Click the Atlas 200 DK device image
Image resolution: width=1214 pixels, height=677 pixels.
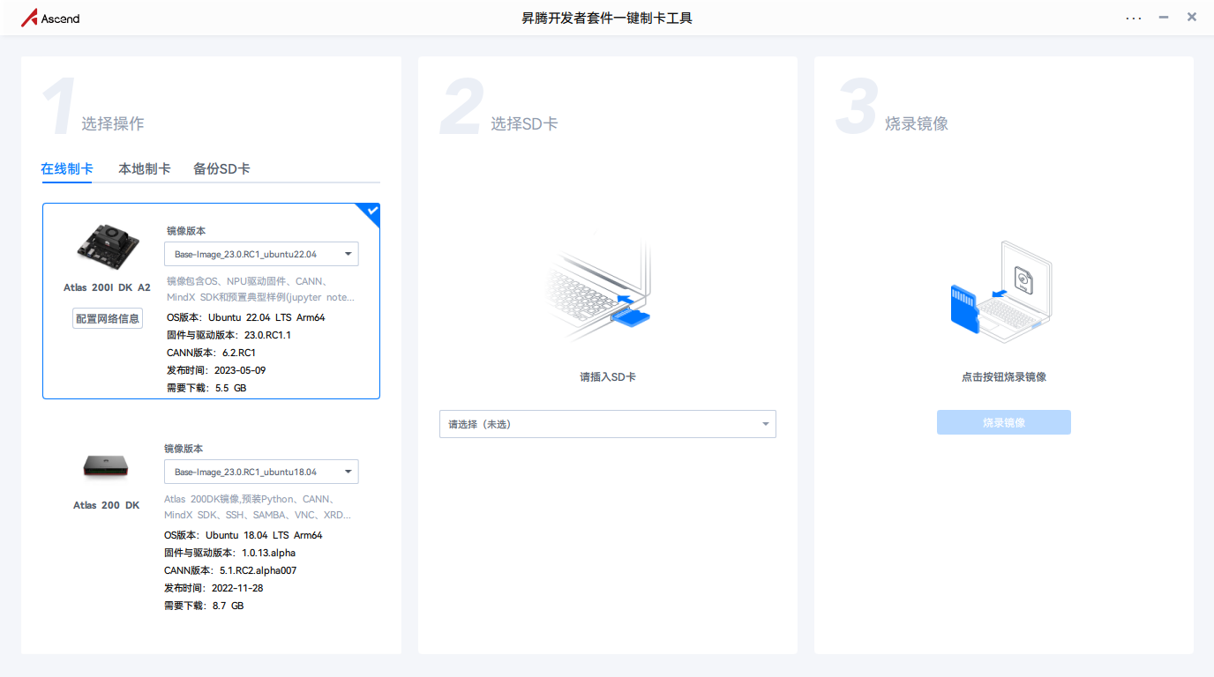107,465
